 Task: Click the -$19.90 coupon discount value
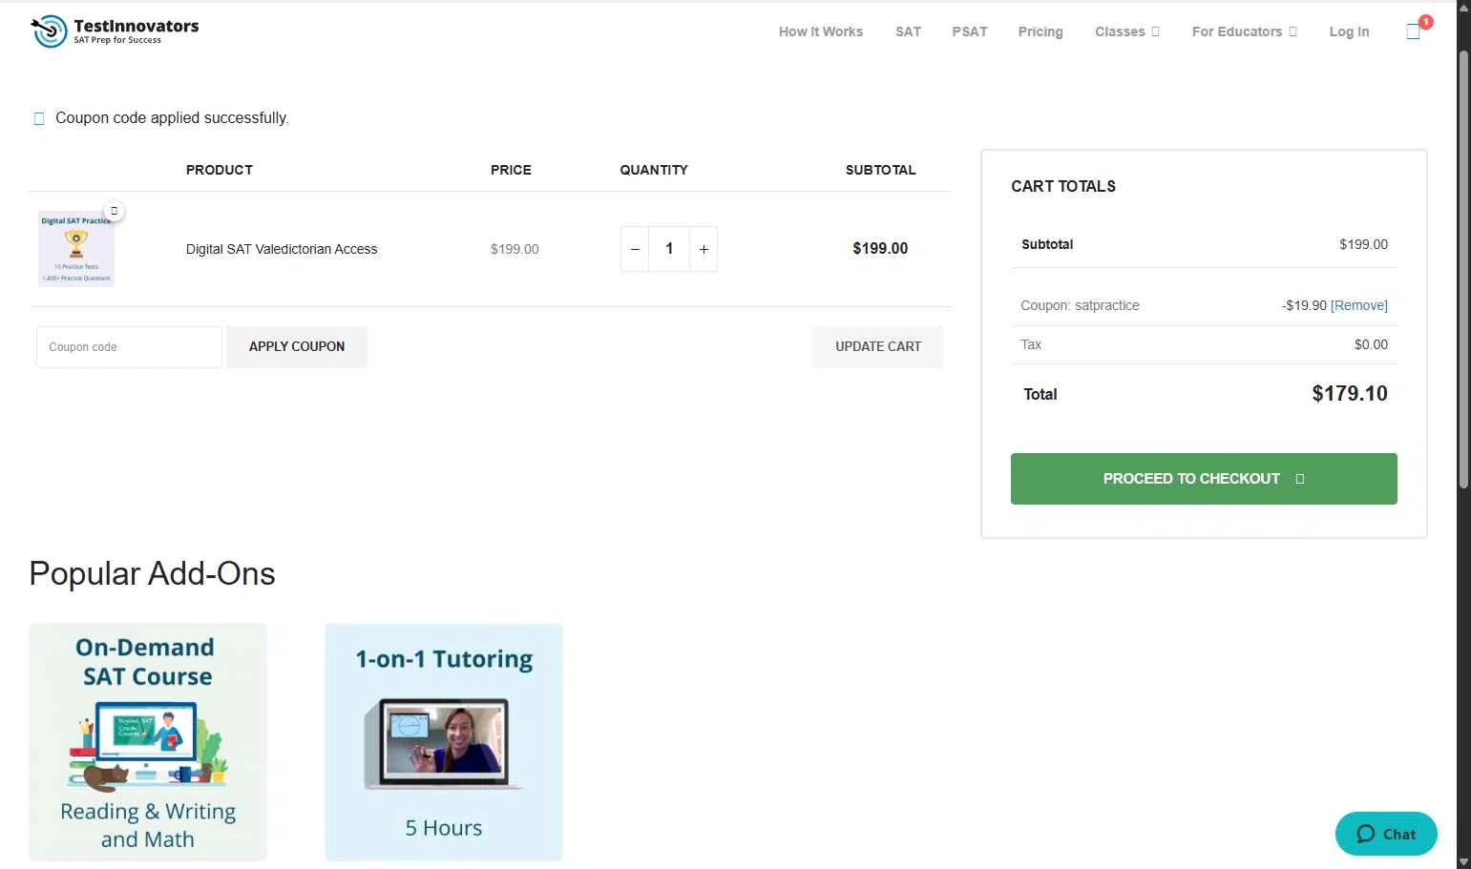point(1304,305)
